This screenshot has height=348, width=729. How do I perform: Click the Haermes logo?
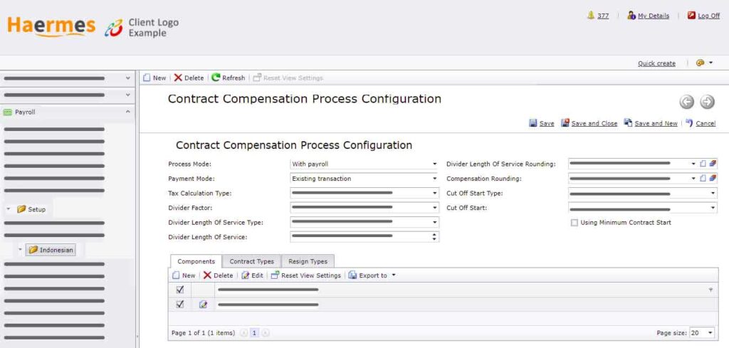click(51, 26)
